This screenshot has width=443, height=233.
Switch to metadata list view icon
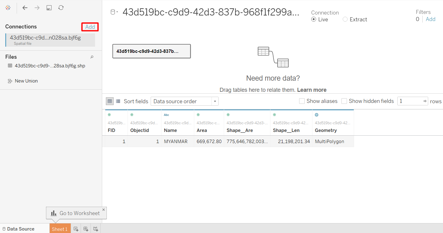[x=118, y=101]
